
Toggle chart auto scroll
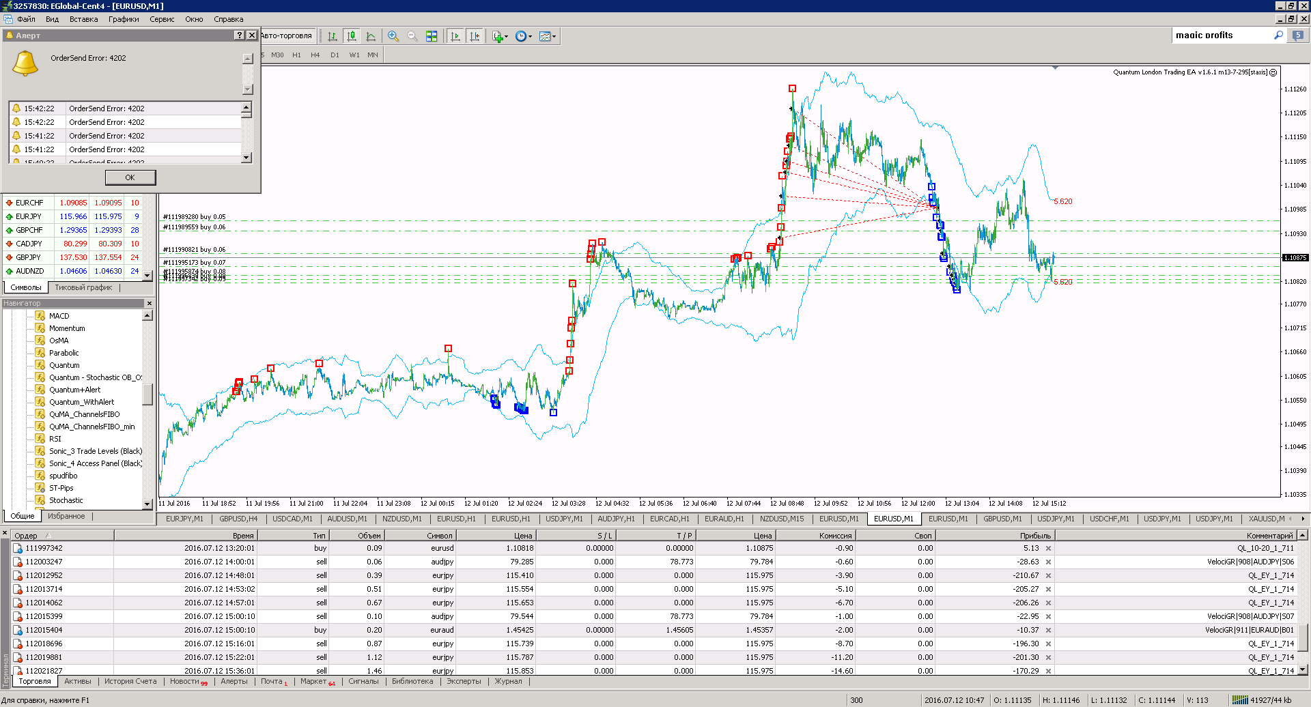tap(455, 36)
